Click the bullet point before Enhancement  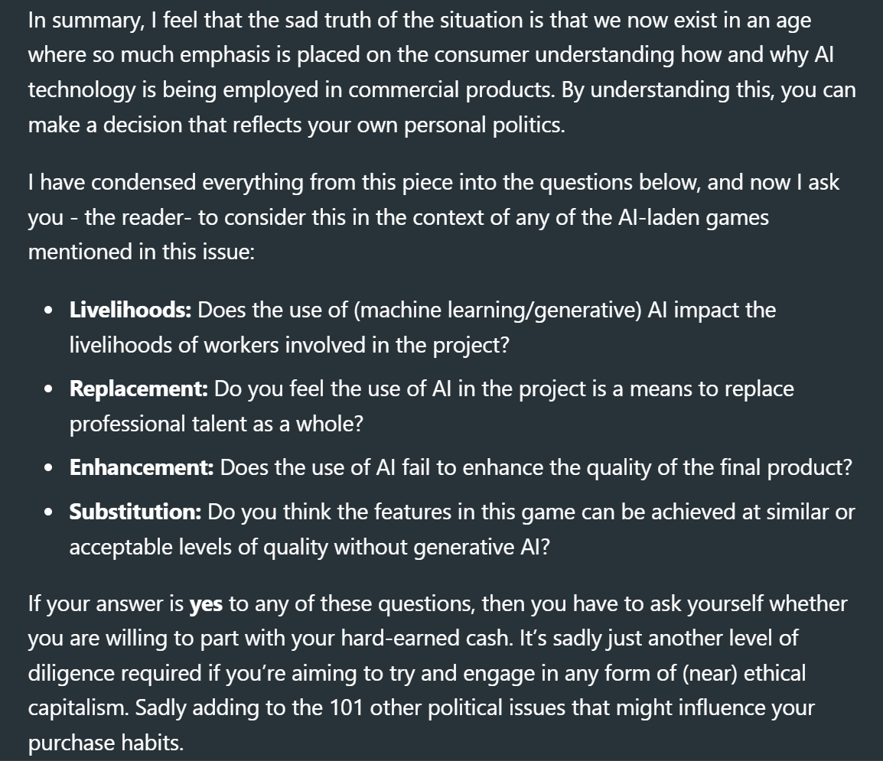coord(50,469)
